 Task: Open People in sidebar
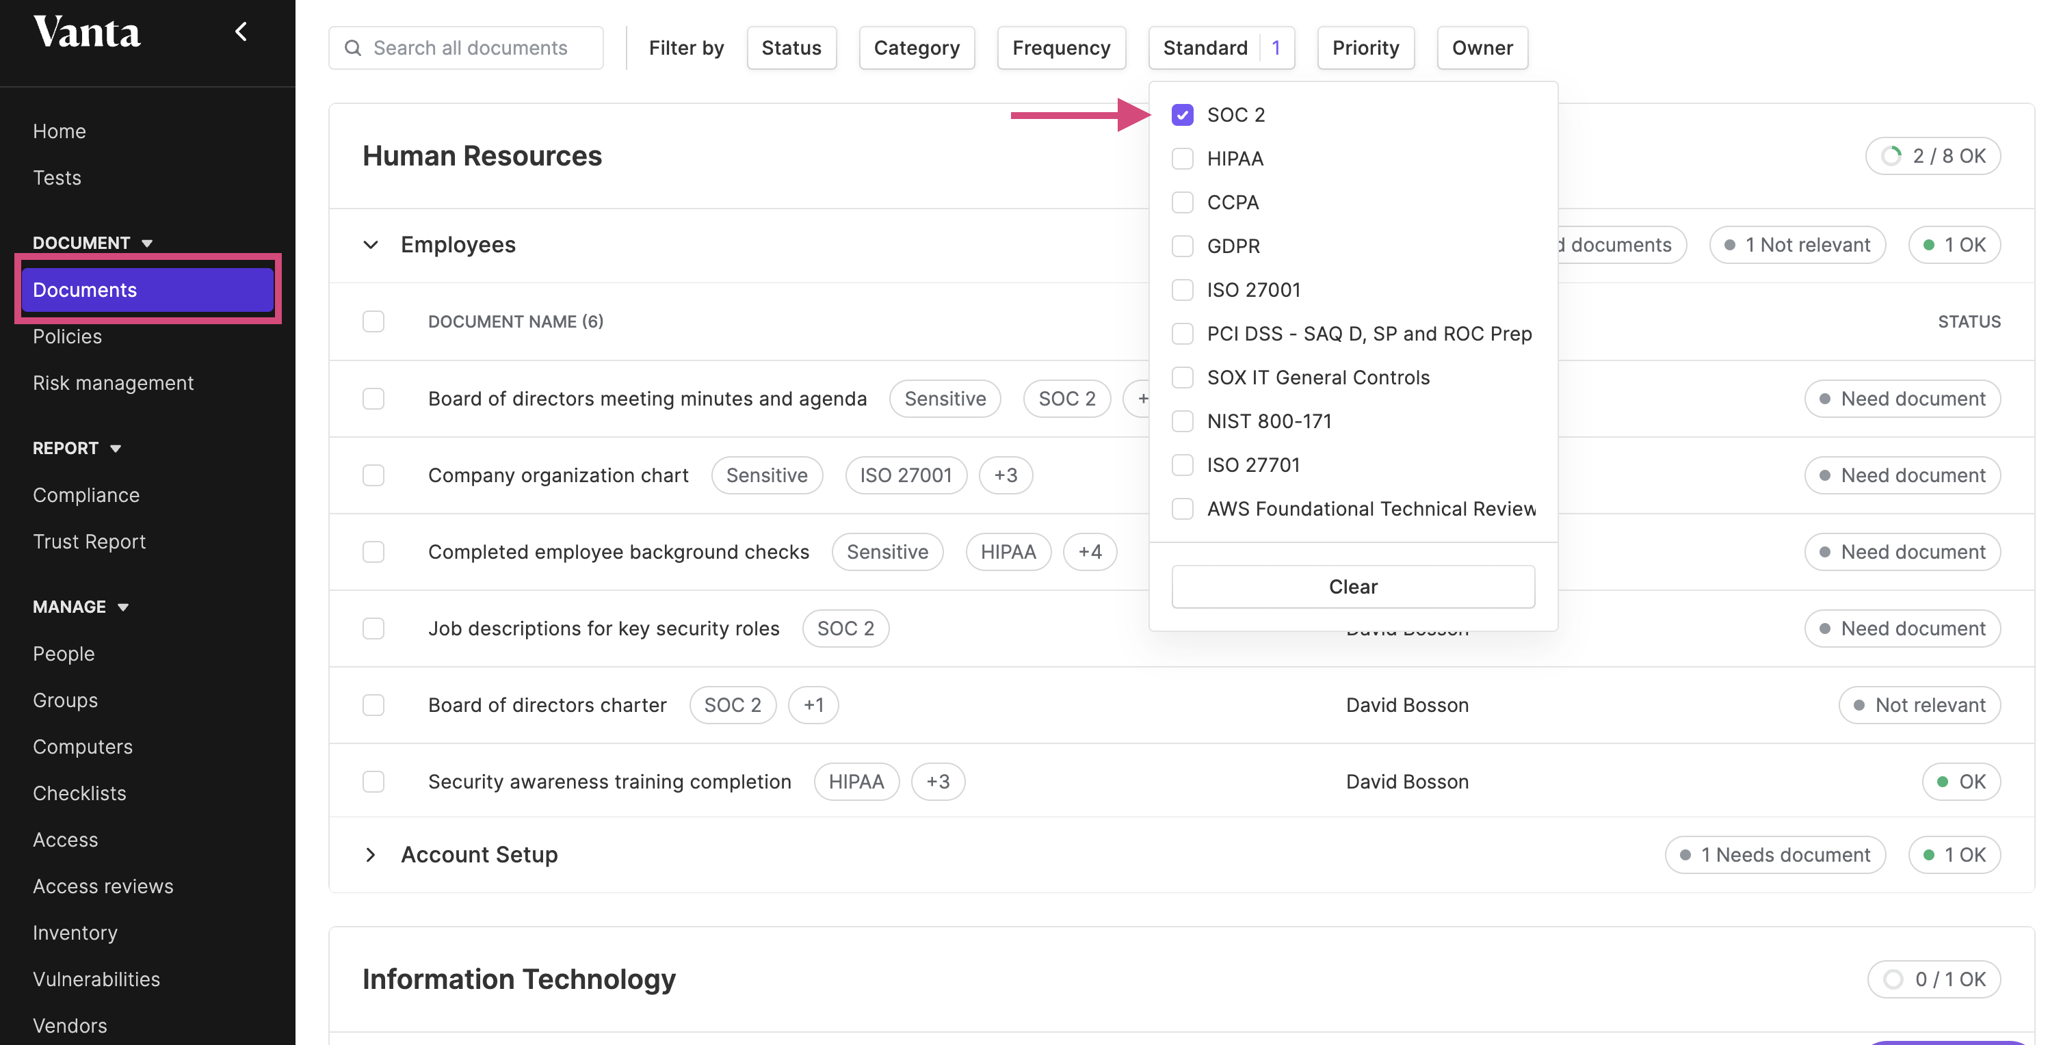tap(64, 654)
